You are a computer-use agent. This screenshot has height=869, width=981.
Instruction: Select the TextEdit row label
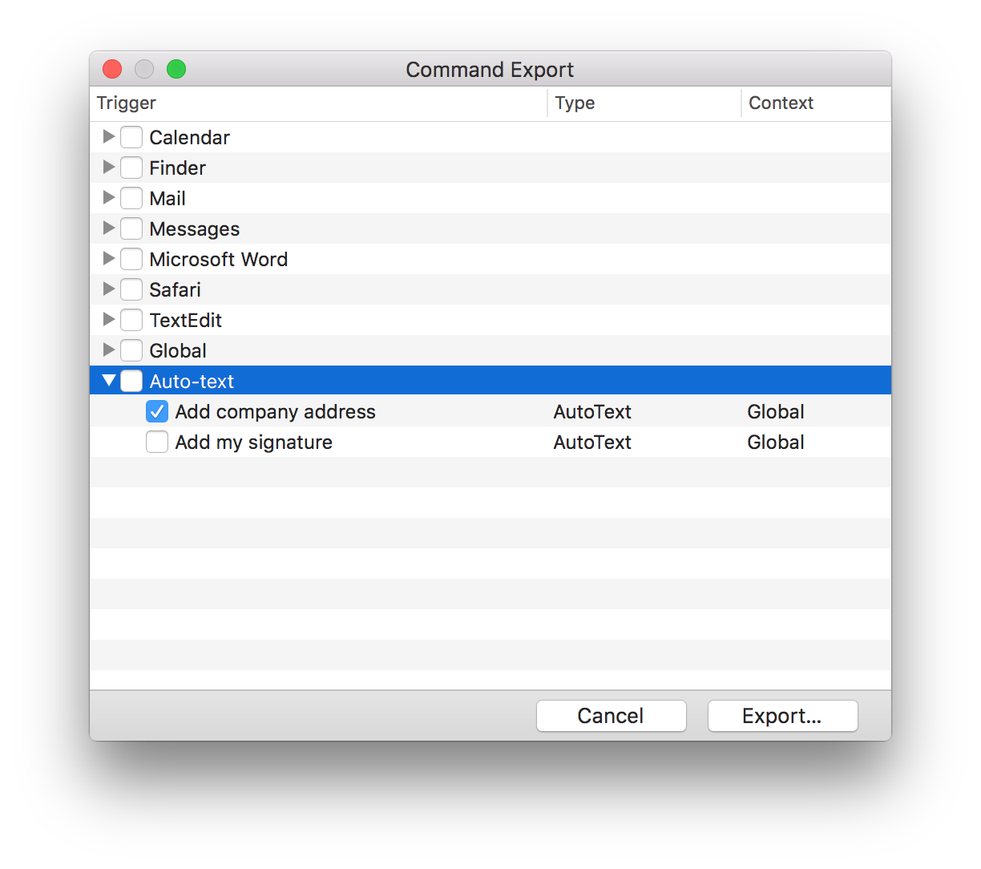click(185, 321)
